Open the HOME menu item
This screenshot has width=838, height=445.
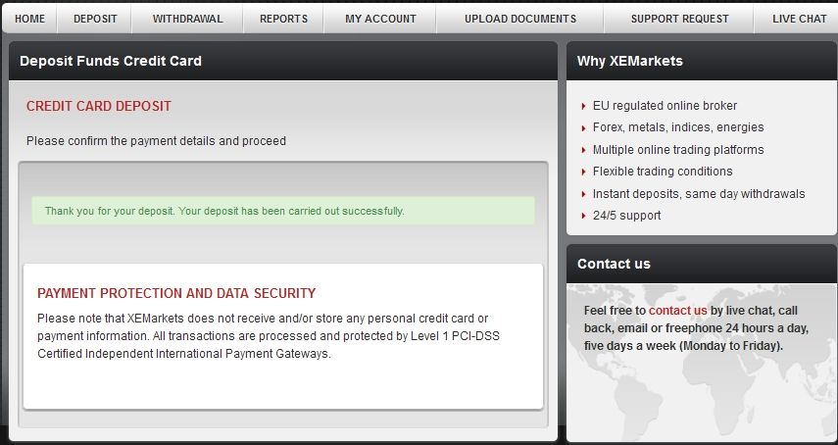tap(30, 19)
